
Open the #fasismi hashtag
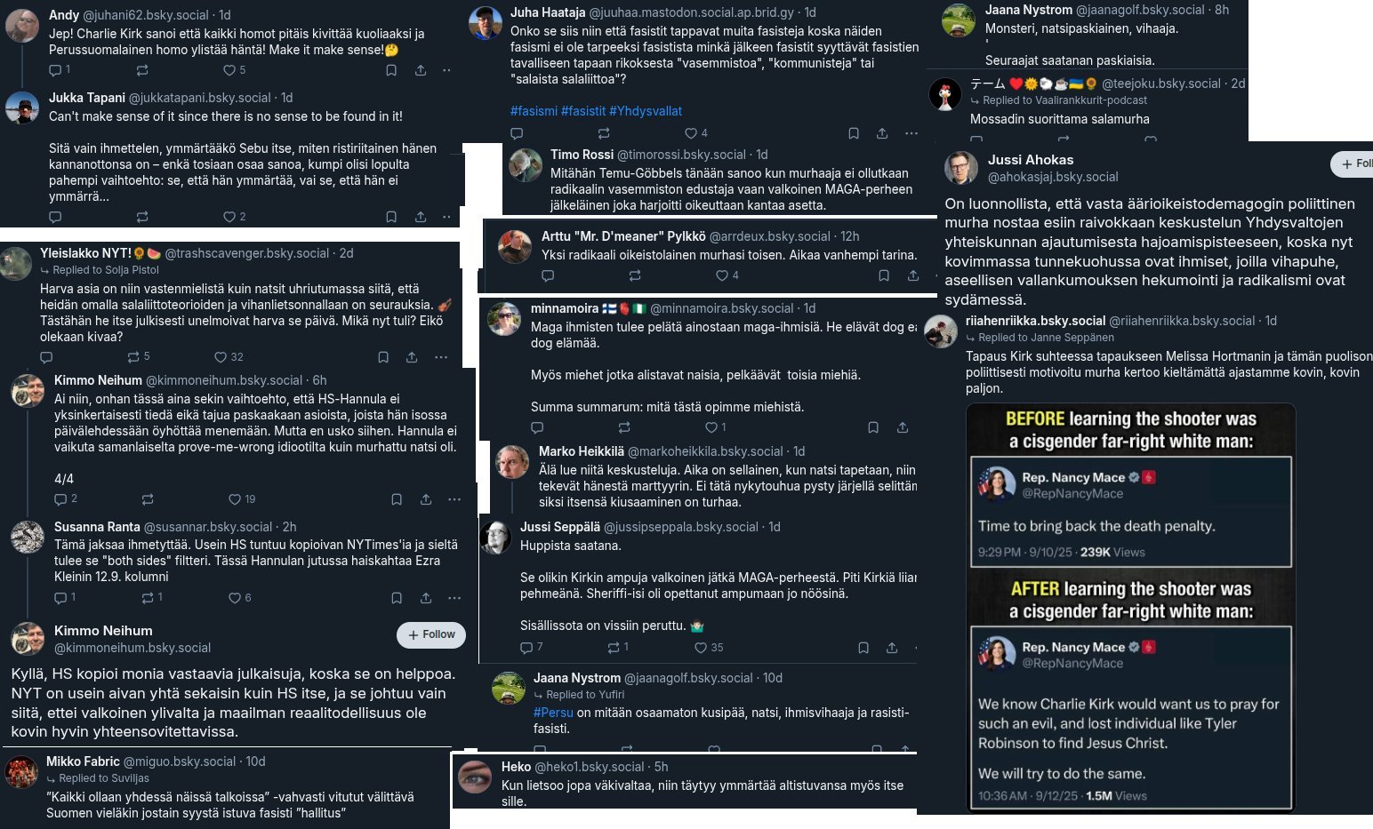pos(534,111)
